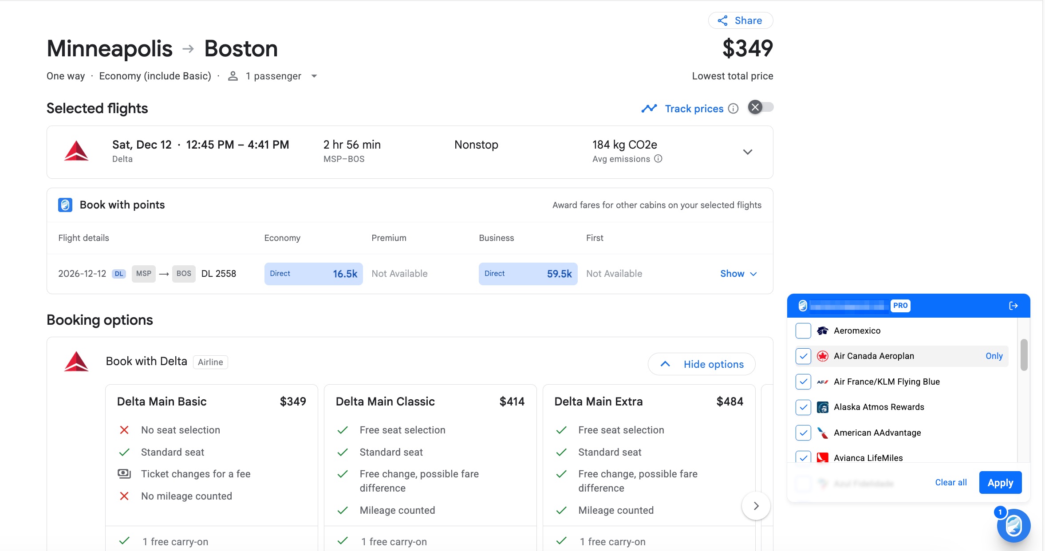Uncheck the Avianca LifeMiles checkbox
Screen dimensions: 1045x551
[x=803, y=457]
